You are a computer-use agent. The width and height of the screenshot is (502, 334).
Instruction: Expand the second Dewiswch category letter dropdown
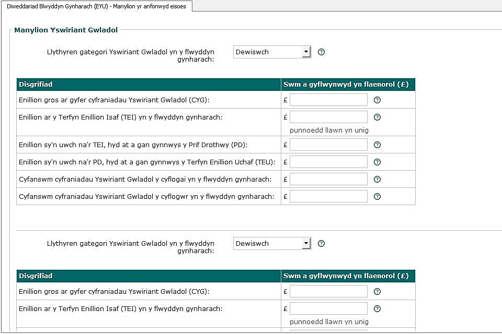pyautogui.click(x=272, y=244)
